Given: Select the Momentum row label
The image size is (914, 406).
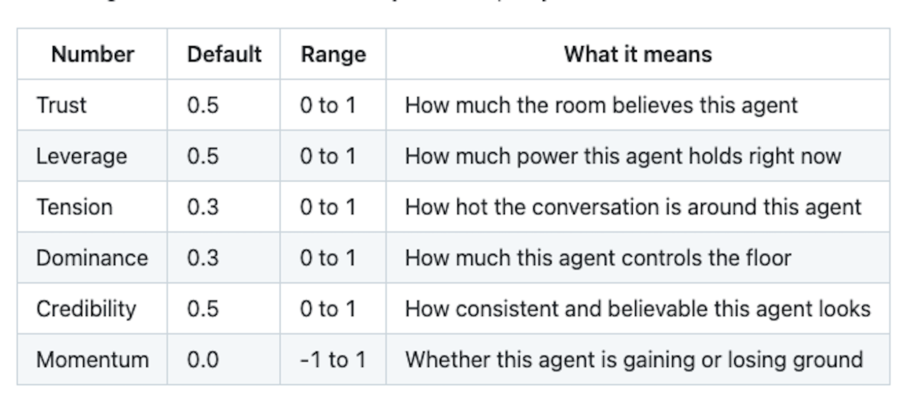Looking at the screenshot, I should point(92,360).
